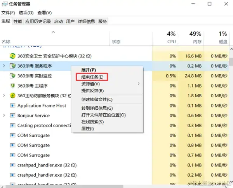
Task: Click the 360杀毒 服务程序 process icon
Action: click(x=12, y=66)
